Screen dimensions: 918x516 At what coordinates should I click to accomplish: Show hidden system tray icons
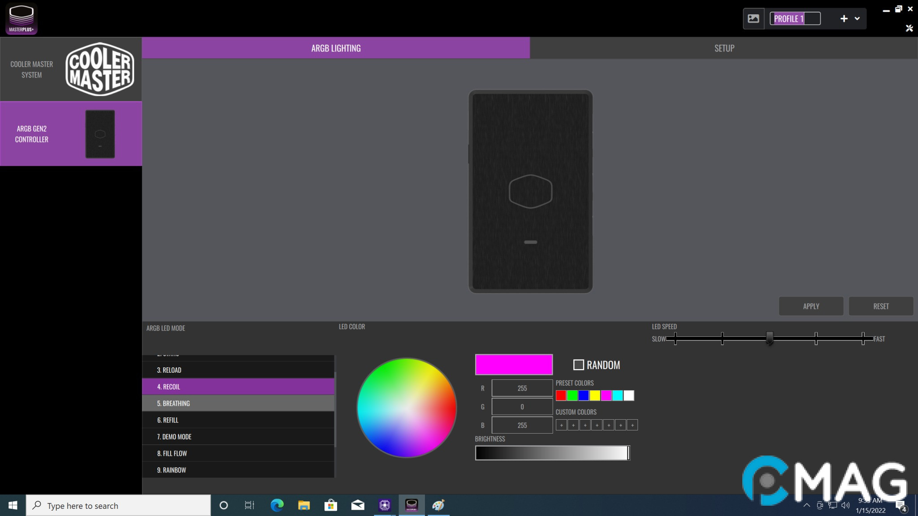806,505
